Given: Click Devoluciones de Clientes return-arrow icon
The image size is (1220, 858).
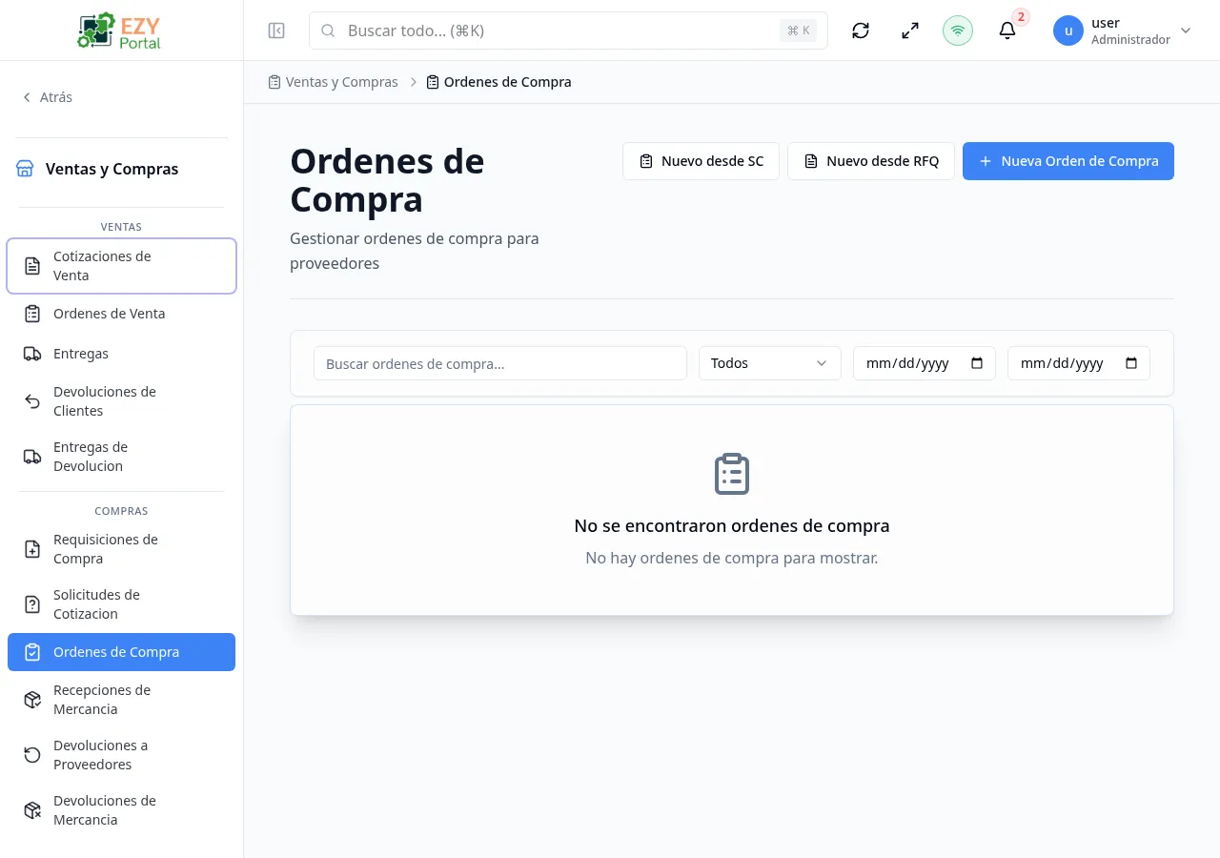Looking at the screenshot, I should pyautogui.click(x=32, y=401).
